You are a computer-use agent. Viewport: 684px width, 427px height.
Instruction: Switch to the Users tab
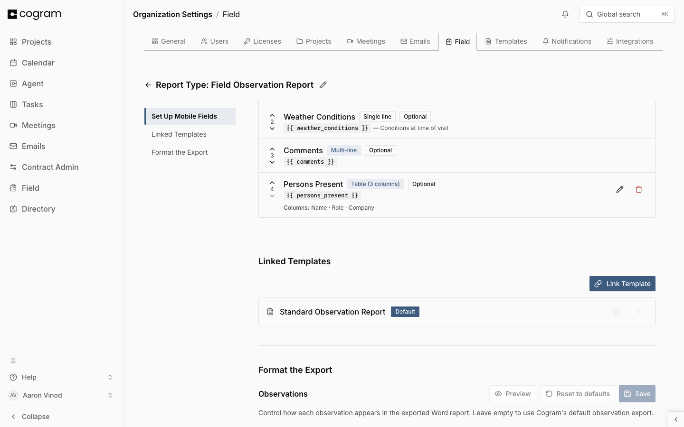[x=215, y=41]
